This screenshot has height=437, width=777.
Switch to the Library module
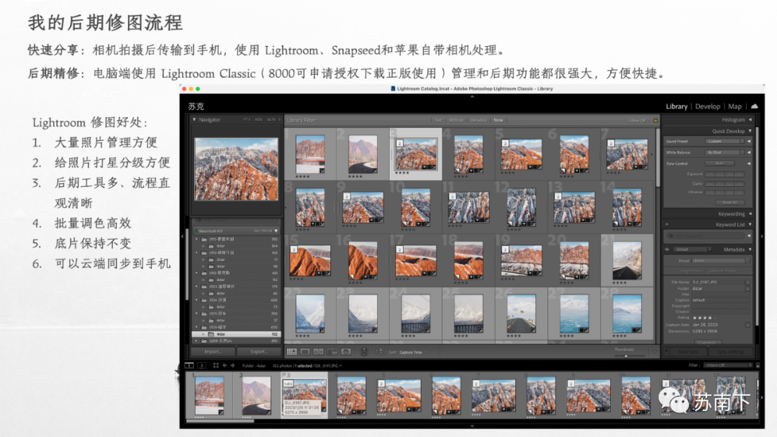(x=676, y=106)
